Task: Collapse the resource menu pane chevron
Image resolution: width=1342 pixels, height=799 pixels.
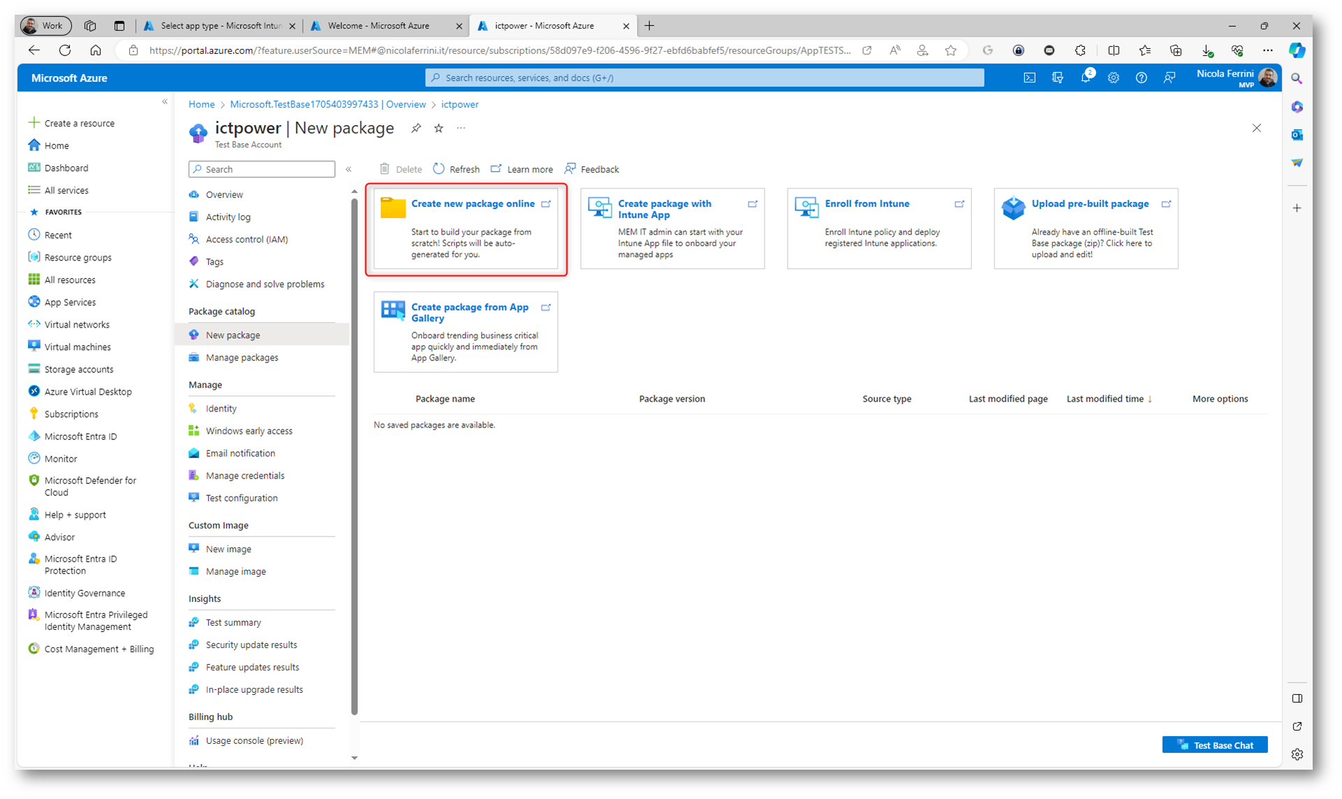Action: click(x=348, y=169)
